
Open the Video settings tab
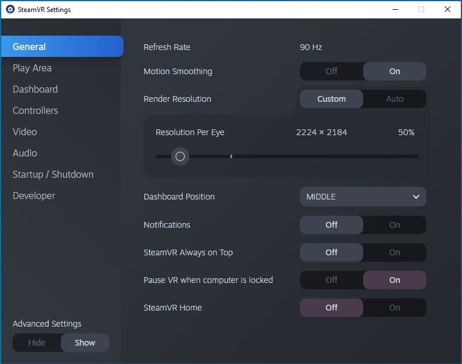25,132
